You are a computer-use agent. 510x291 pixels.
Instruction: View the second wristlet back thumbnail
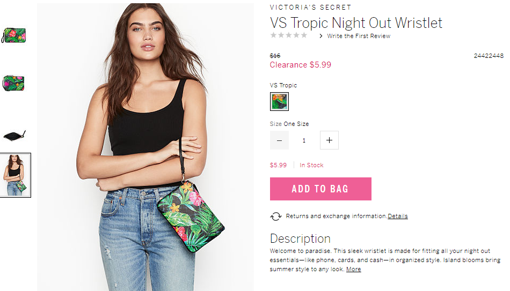point(13,83)
